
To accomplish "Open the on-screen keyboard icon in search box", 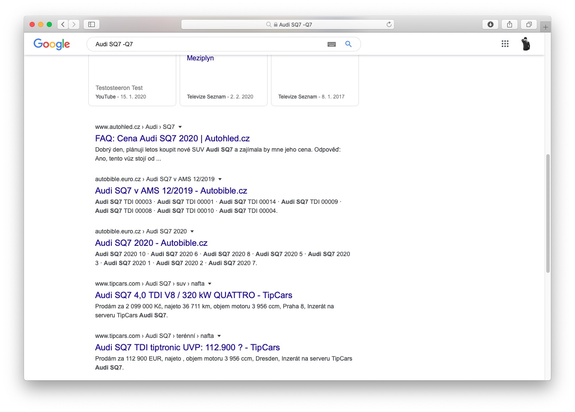I will 331,44.
